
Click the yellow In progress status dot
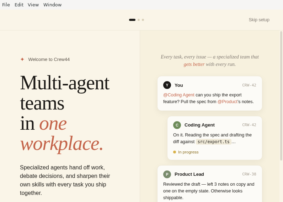pos(175,152)
